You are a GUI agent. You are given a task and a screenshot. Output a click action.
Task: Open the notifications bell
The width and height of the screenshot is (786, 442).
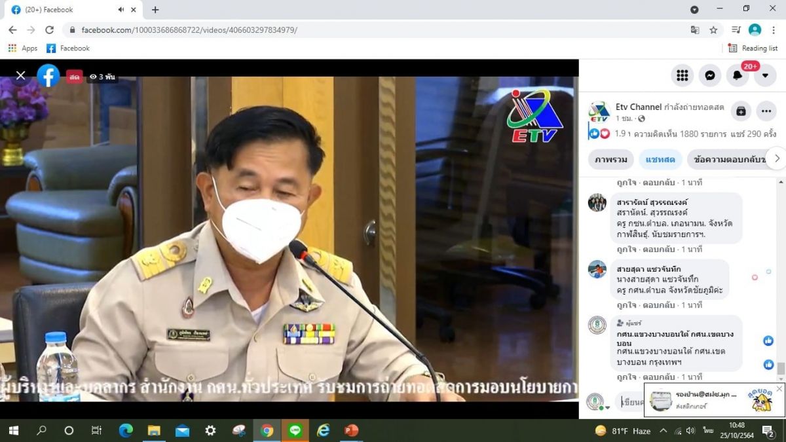pyautogui.click(x=738, y=75)
